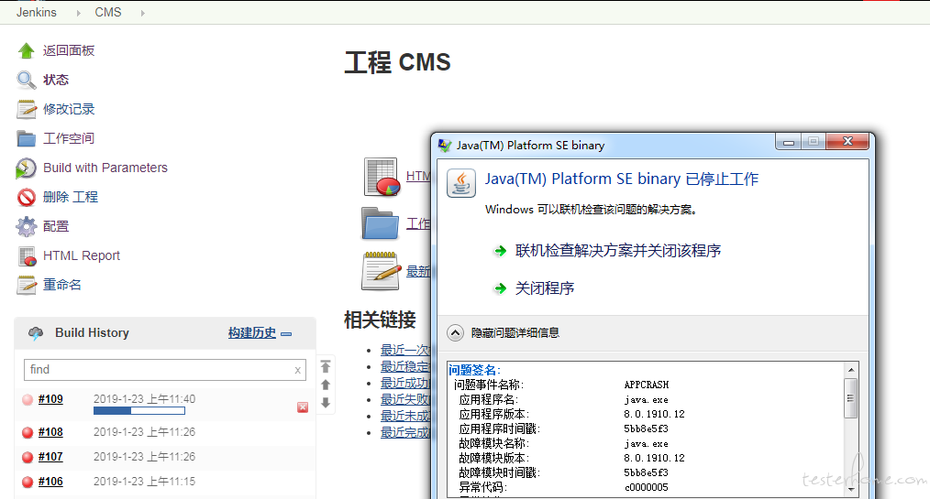Screen dimensions: 930x499
Task: Minimize the Java Platform SE binary dialog
Action: [x=788, y=142]
